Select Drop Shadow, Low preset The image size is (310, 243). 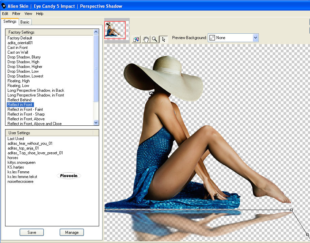tap(23, 71)
